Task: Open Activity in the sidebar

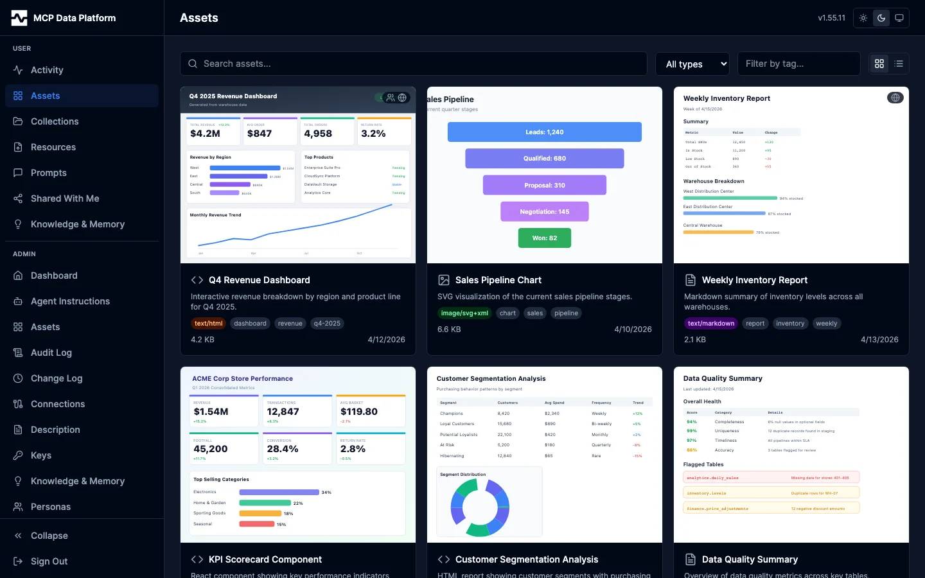Action: pos(47,70)
